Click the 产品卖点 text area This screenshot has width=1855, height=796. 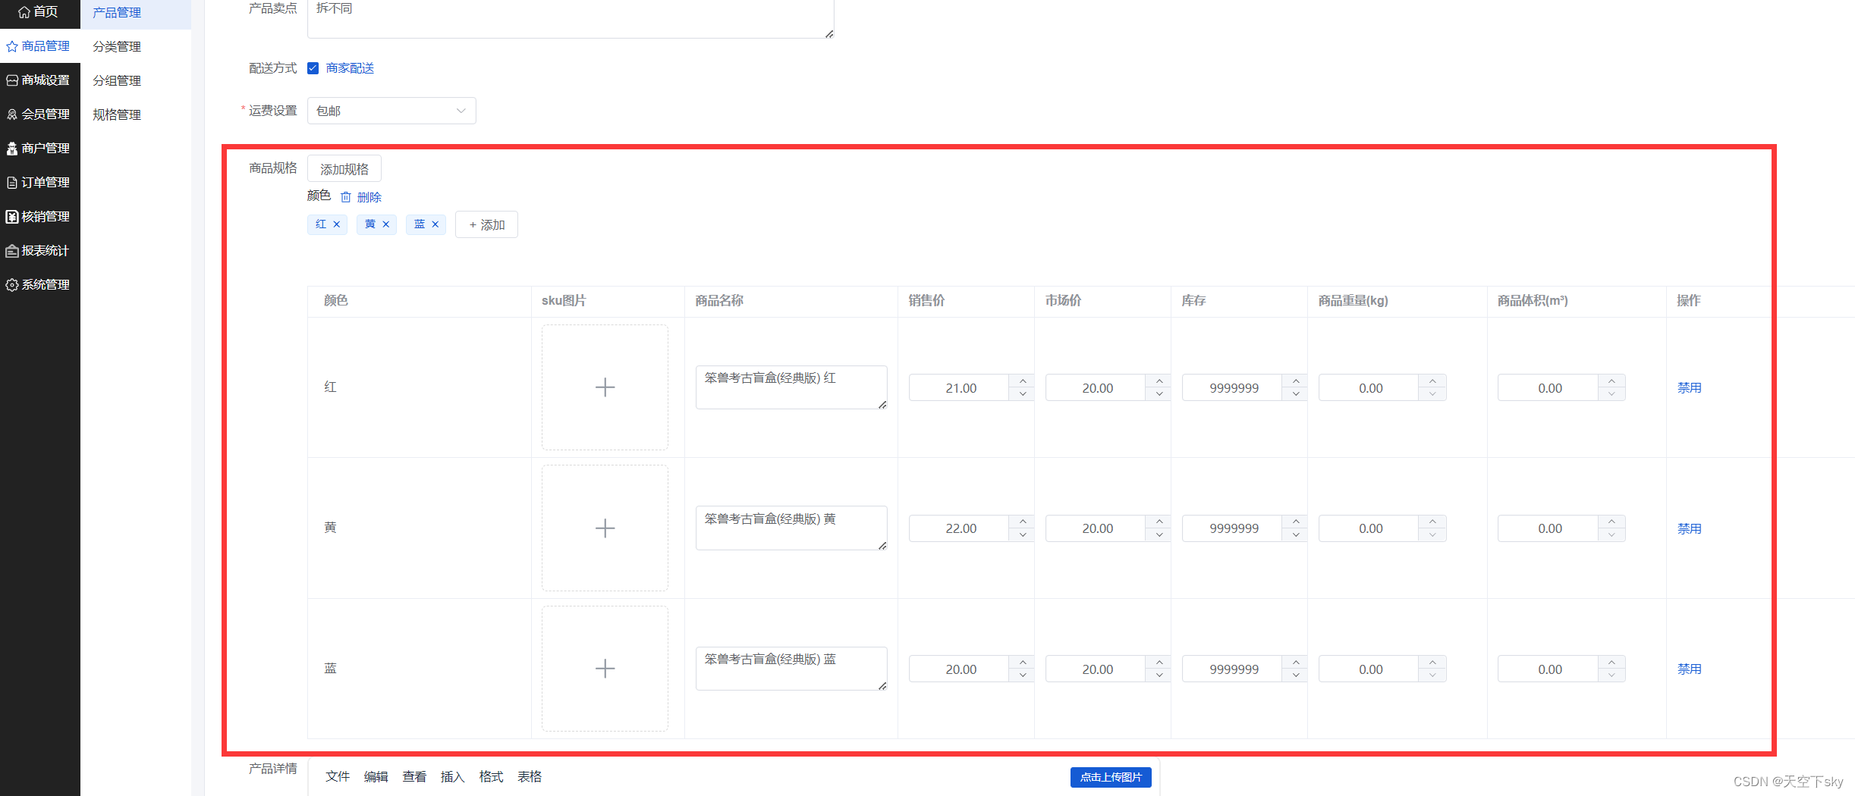[571, 18]
